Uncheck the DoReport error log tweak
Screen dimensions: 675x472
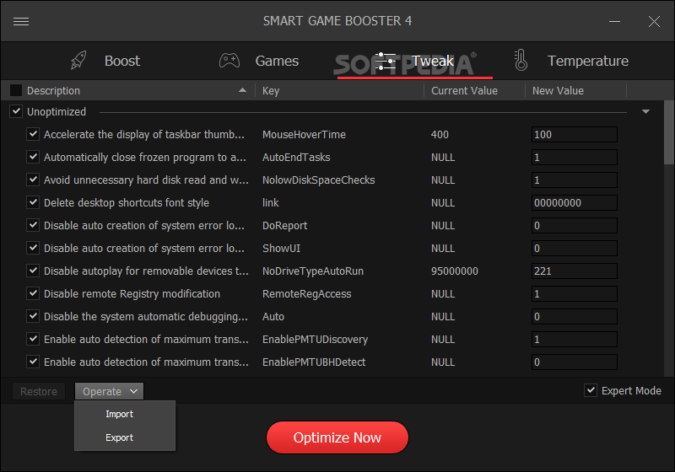[x=33, y=225]
